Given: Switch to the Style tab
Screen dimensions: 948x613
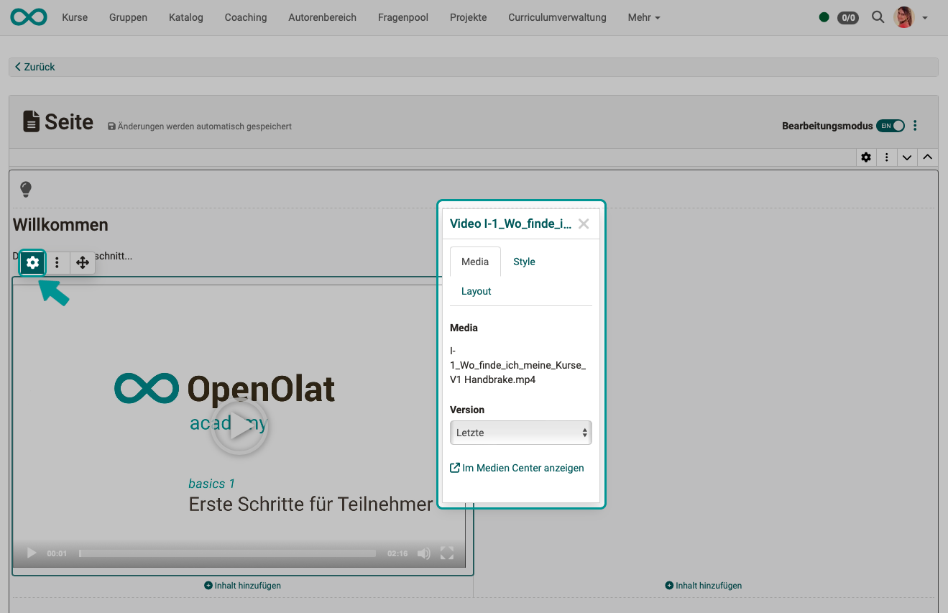Looking at the screenshot, I should pyautogui.click(x=524, y=262).
